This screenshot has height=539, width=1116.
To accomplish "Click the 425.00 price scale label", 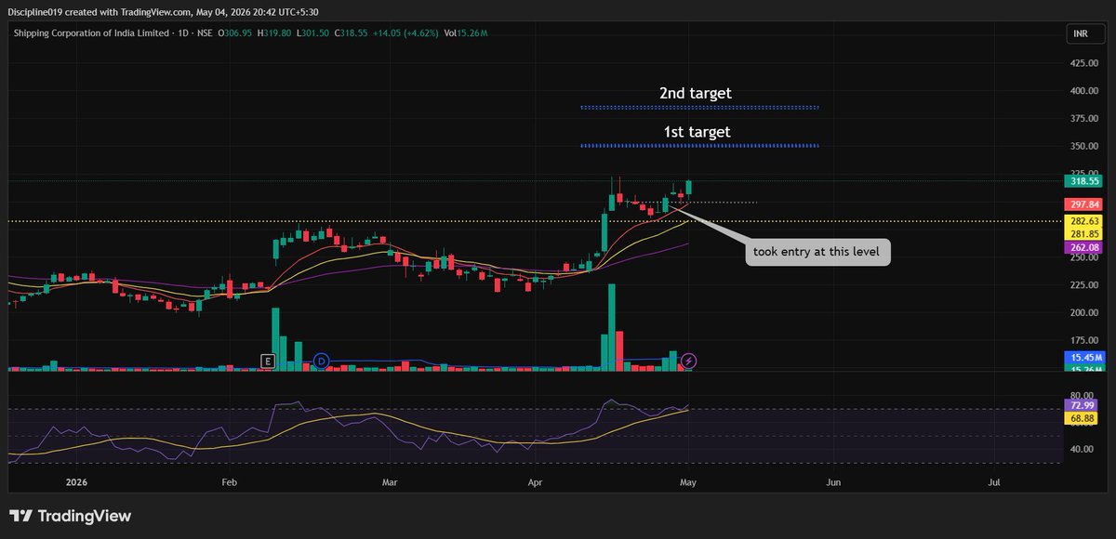I will [1083, 63].
